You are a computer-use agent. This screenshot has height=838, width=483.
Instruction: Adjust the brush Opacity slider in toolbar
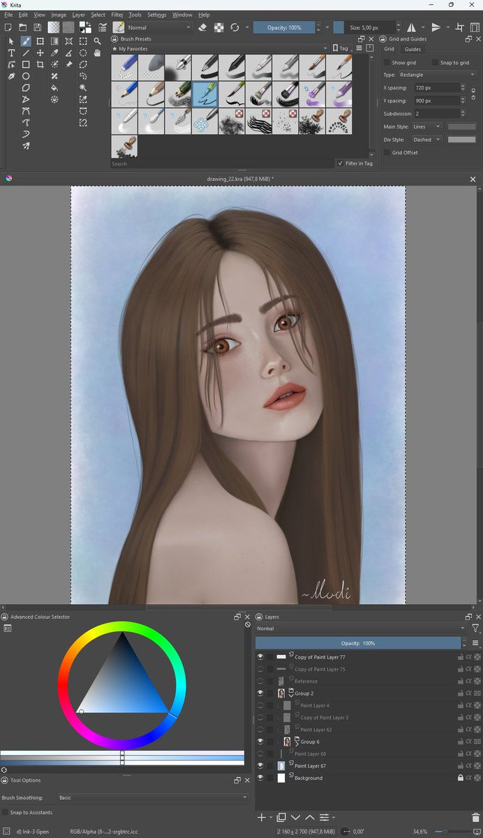pyautogui.click(x=285, y=27)
